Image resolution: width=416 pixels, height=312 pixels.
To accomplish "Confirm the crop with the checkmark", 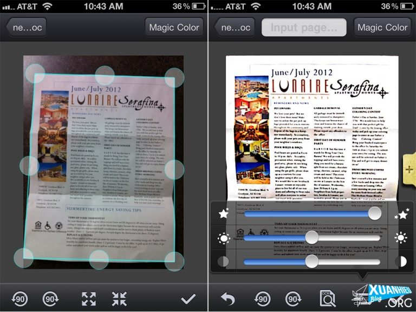I will pyautogui.click(x=188, y=299).
